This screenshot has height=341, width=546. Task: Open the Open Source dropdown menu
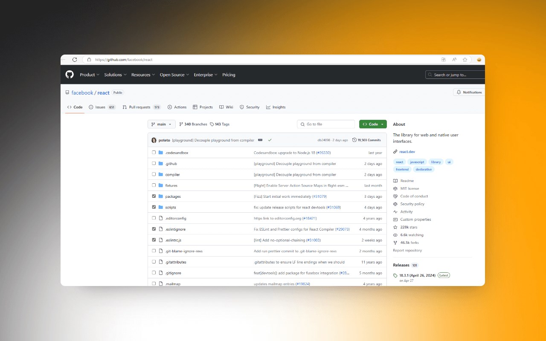click(174, 75)
